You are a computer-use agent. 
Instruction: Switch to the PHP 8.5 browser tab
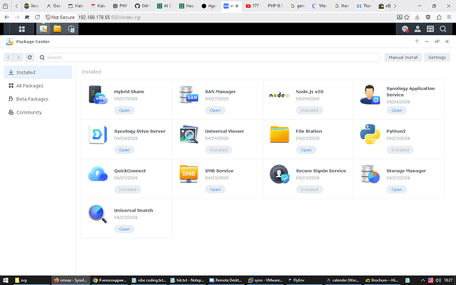(x=275, y=6)
